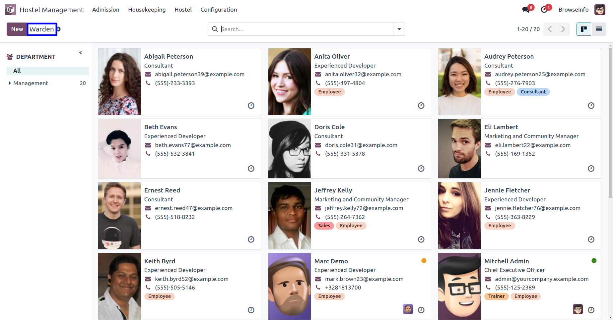
Task: Click the BrowseInfo company name
Action: (574, 10)
